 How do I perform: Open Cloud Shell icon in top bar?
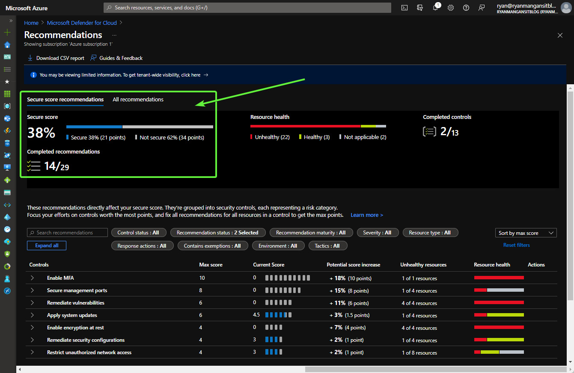404,8
